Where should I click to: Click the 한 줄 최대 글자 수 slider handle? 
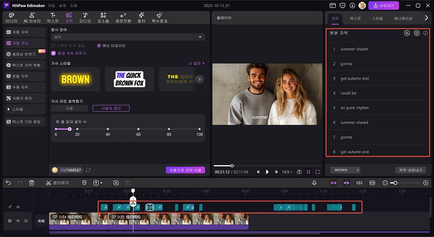pos(69,129)
